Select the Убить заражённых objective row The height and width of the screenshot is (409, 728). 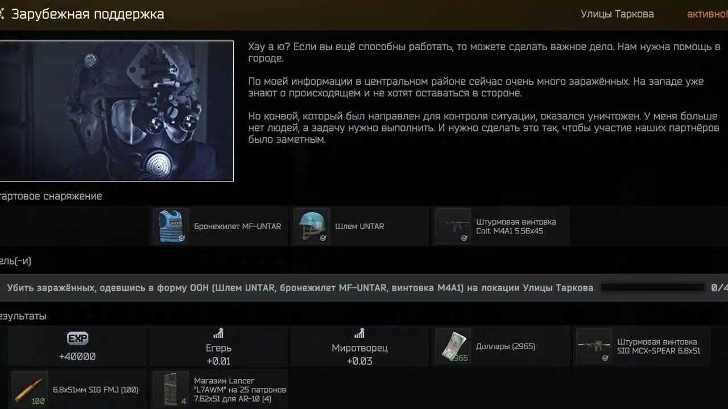tap(364, 288)
